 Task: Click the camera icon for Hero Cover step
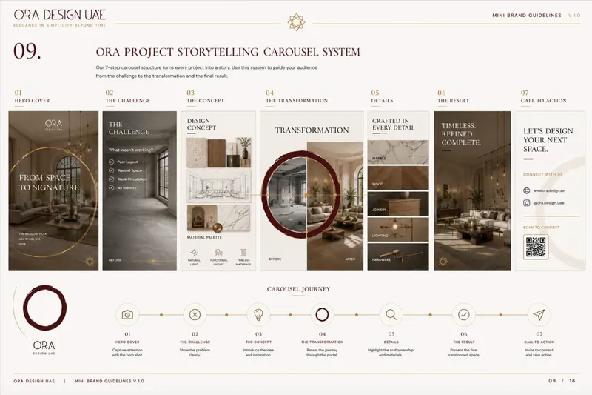(127, 314)
